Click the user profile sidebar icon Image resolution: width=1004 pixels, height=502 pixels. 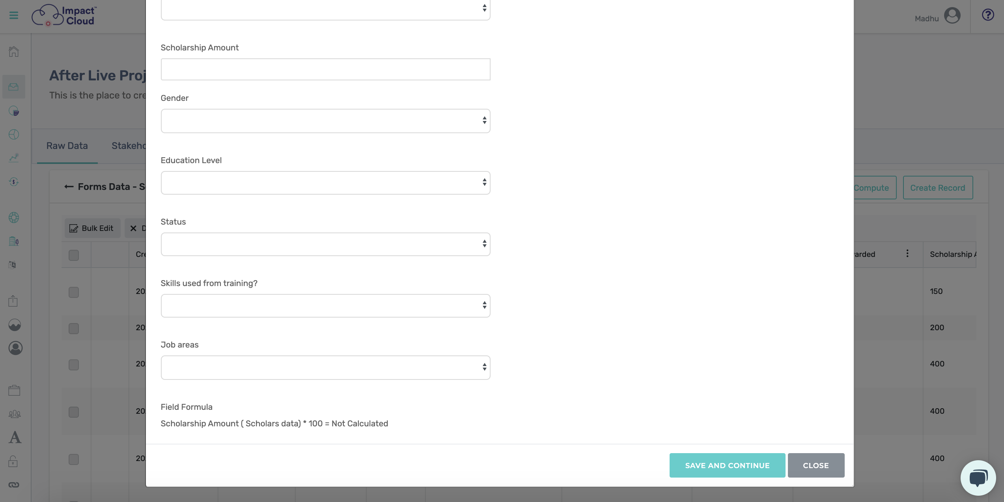[x=15, y=348]
